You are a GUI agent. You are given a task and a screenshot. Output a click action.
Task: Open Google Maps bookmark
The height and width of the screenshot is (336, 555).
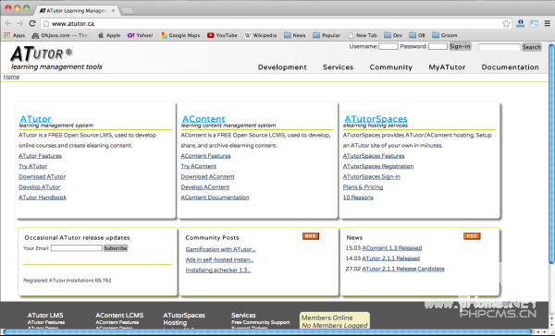pyautogui.click(x=179, y=35)
